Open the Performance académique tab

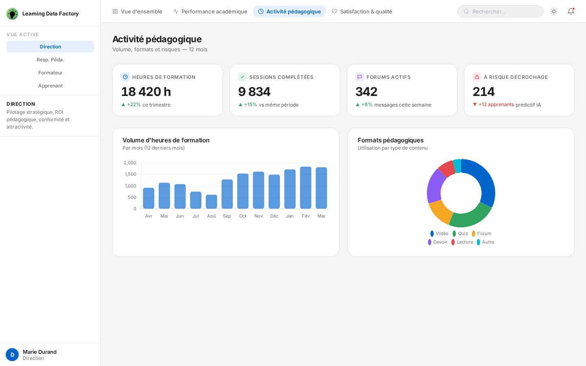point(210,11)
